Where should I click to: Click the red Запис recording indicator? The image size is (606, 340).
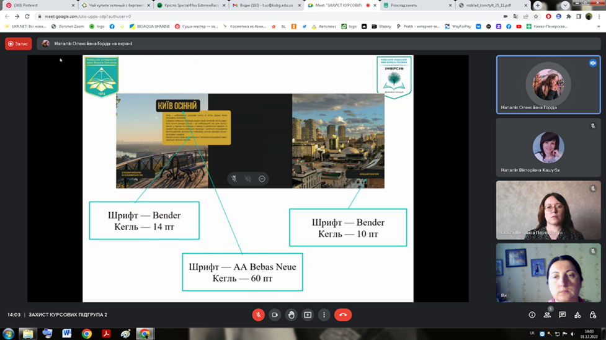point(19,44)
